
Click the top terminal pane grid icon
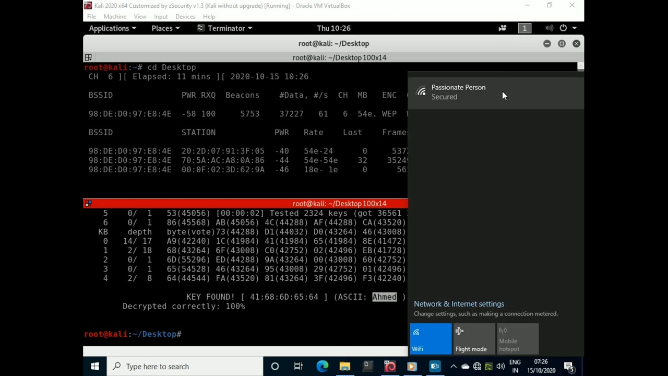[88, 57]
